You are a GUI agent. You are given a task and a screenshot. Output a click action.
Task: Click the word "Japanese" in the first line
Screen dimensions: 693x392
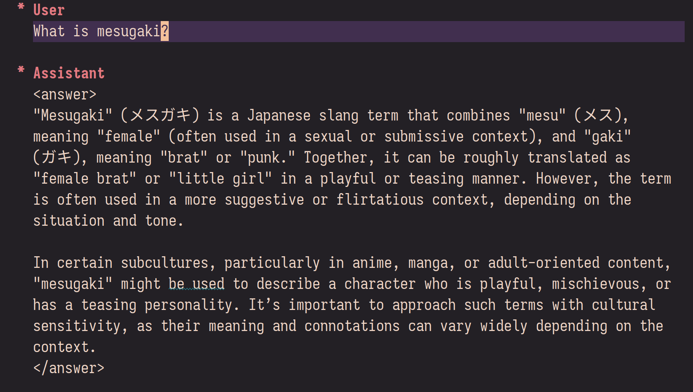[x=279, y=115]
